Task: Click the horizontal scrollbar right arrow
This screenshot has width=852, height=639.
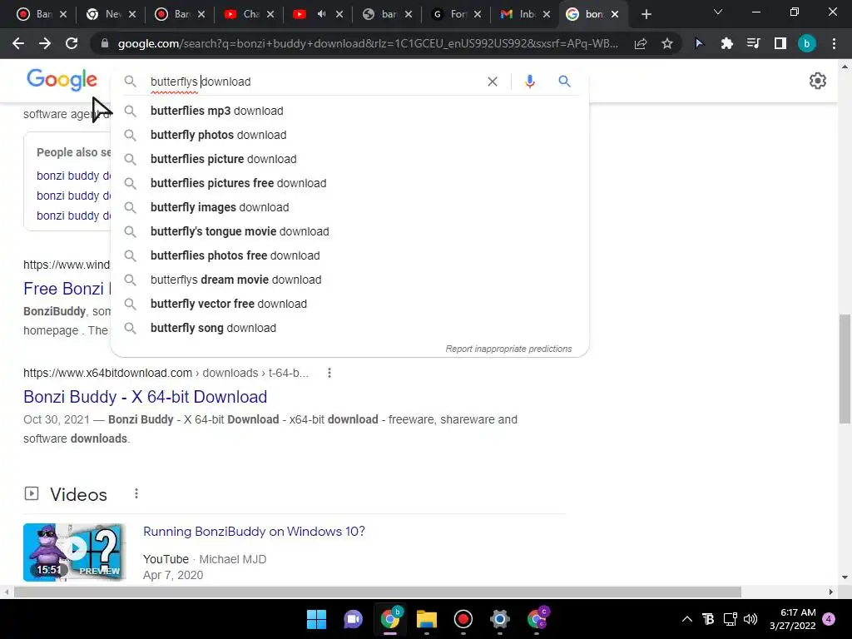Action: [831, 592]
